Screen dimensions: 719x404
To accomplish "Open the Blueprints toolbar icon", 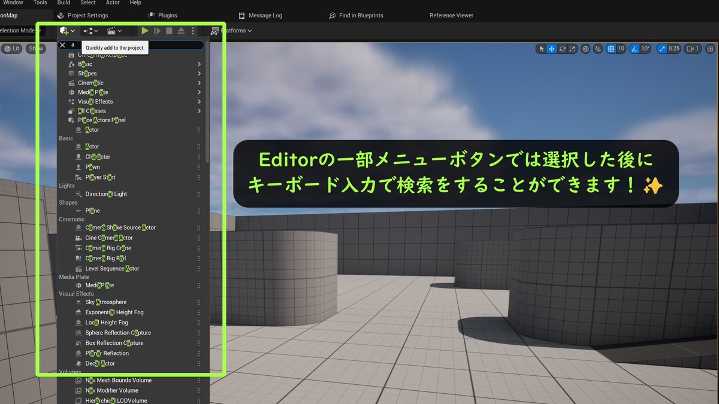I will (x=87, y=31).
